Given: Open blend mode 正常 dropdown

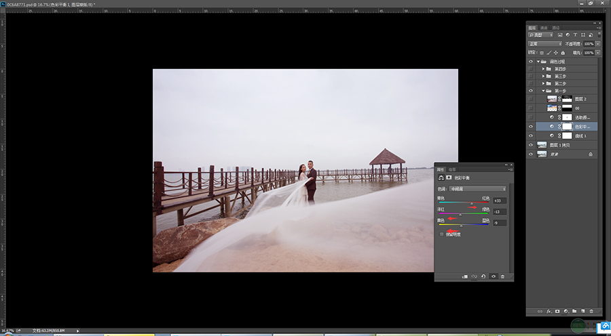Looking at the screenshot, I should coord(544,44).
